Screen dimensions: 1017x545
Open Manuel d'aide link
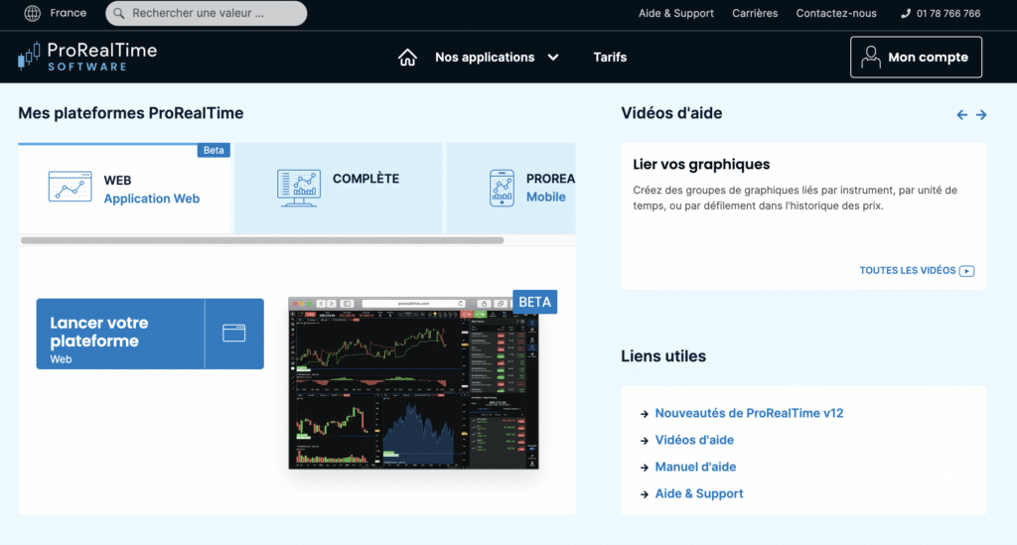click(695, 467)
